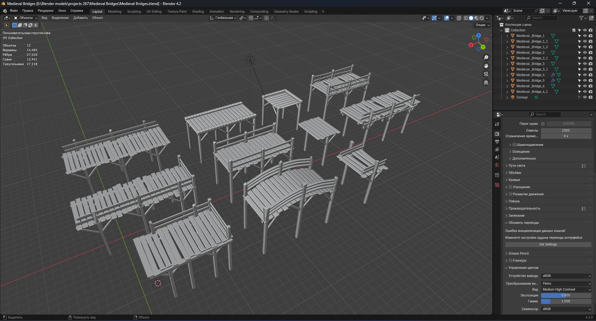Switch to the Shading workspace tab

(x=198, y=11)
